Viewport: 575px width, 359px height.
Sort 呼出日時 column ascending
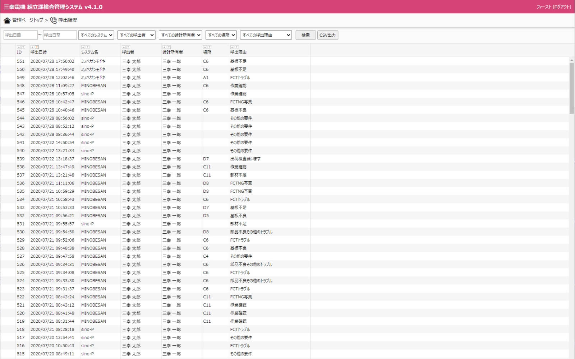[32, 47]
